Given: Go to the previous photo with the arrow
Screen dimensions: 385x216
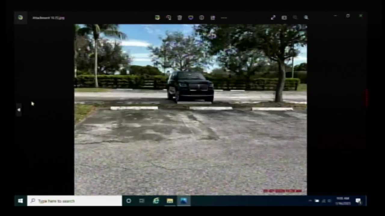Looking at the screenshot, I should point(19,110).
